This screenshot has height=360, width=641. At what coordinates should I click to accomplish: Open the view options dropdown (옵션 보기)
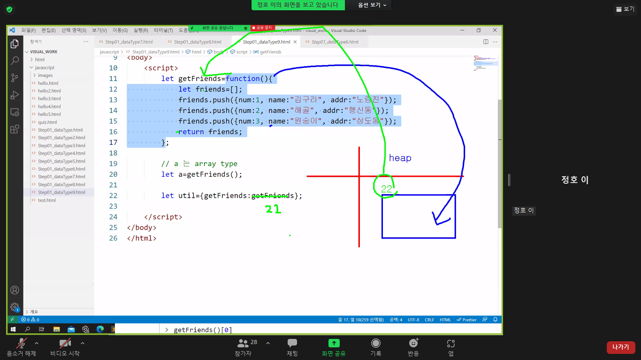click(x=373, y=5)
